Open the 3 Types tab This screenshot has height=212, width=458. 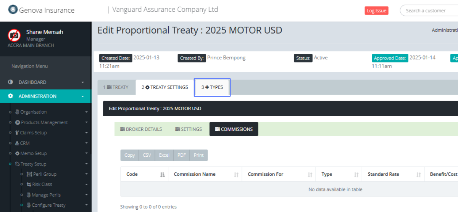point(212,87)
